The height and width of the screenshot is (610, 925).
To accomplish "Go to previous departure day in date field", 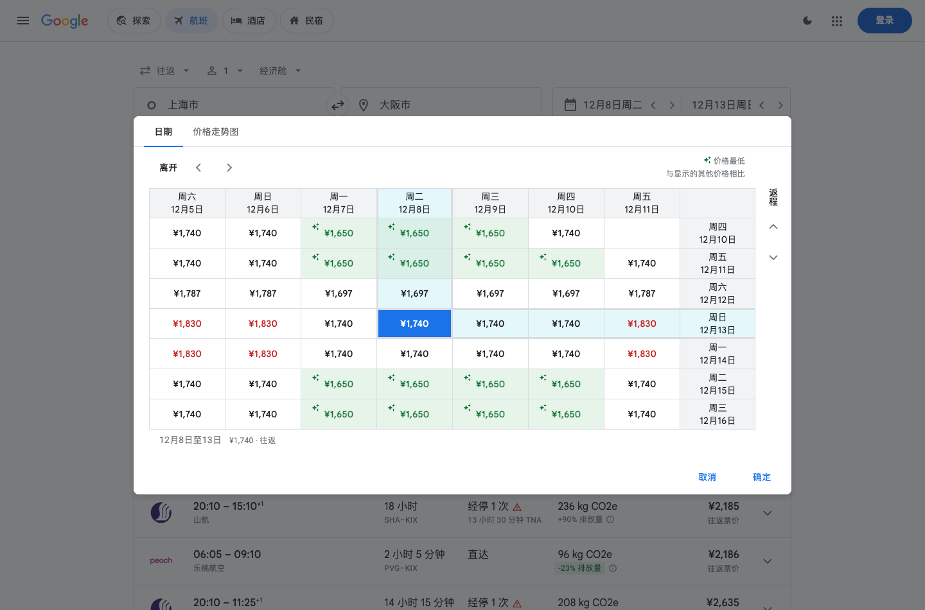I will pos(653,105).
